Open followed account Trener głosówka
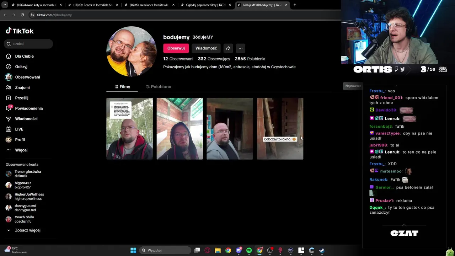Image resolution: width=455 pixels, height=256 pixels. point(27,174)
